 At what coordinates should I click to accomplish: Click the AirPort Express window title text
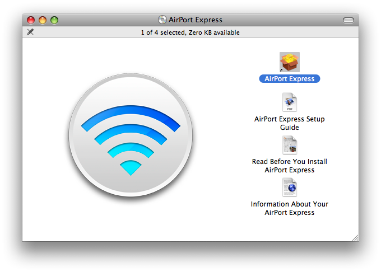(196, 20)
